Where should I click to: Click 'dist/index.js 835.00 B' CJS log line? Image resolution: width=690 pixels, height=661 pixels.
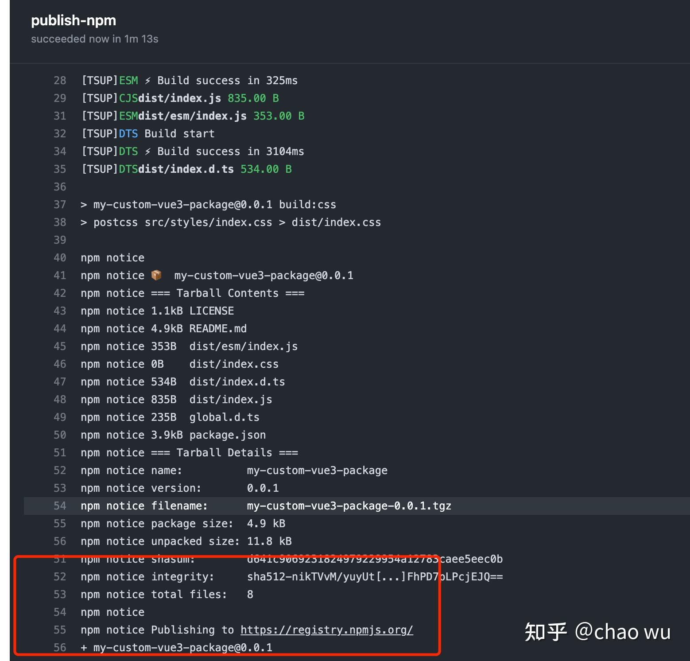tap(180, 98)
